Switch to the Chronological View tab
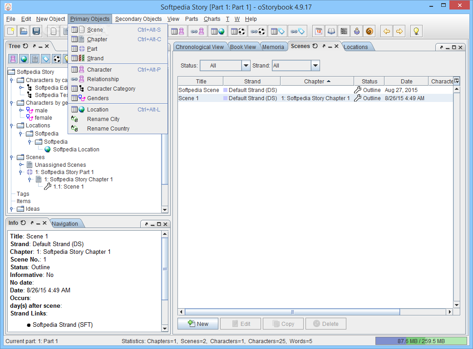Screen dimensions: 473x349 [200, 47]
